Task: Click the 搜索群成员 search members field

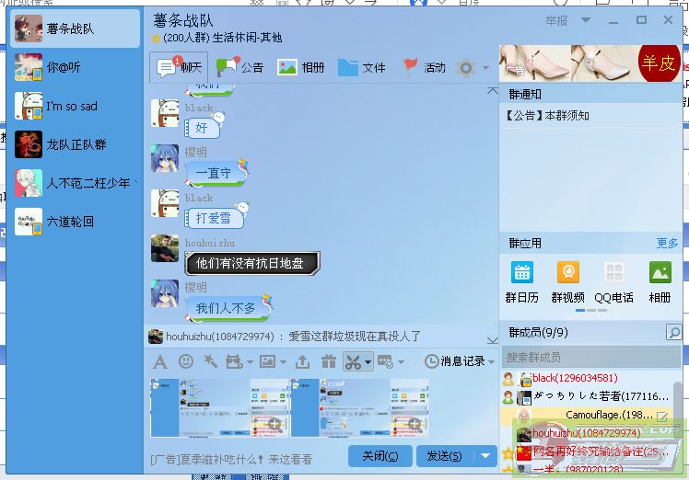Action: 590,357
